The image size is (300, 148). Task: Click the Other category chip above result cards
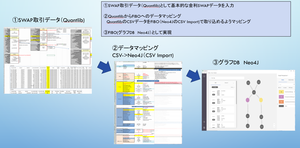click(x=215, y=87)
